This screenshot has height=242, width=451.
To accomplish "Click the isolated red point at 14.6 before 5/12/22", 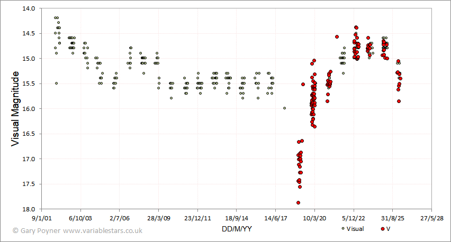I will coord(337,37).
